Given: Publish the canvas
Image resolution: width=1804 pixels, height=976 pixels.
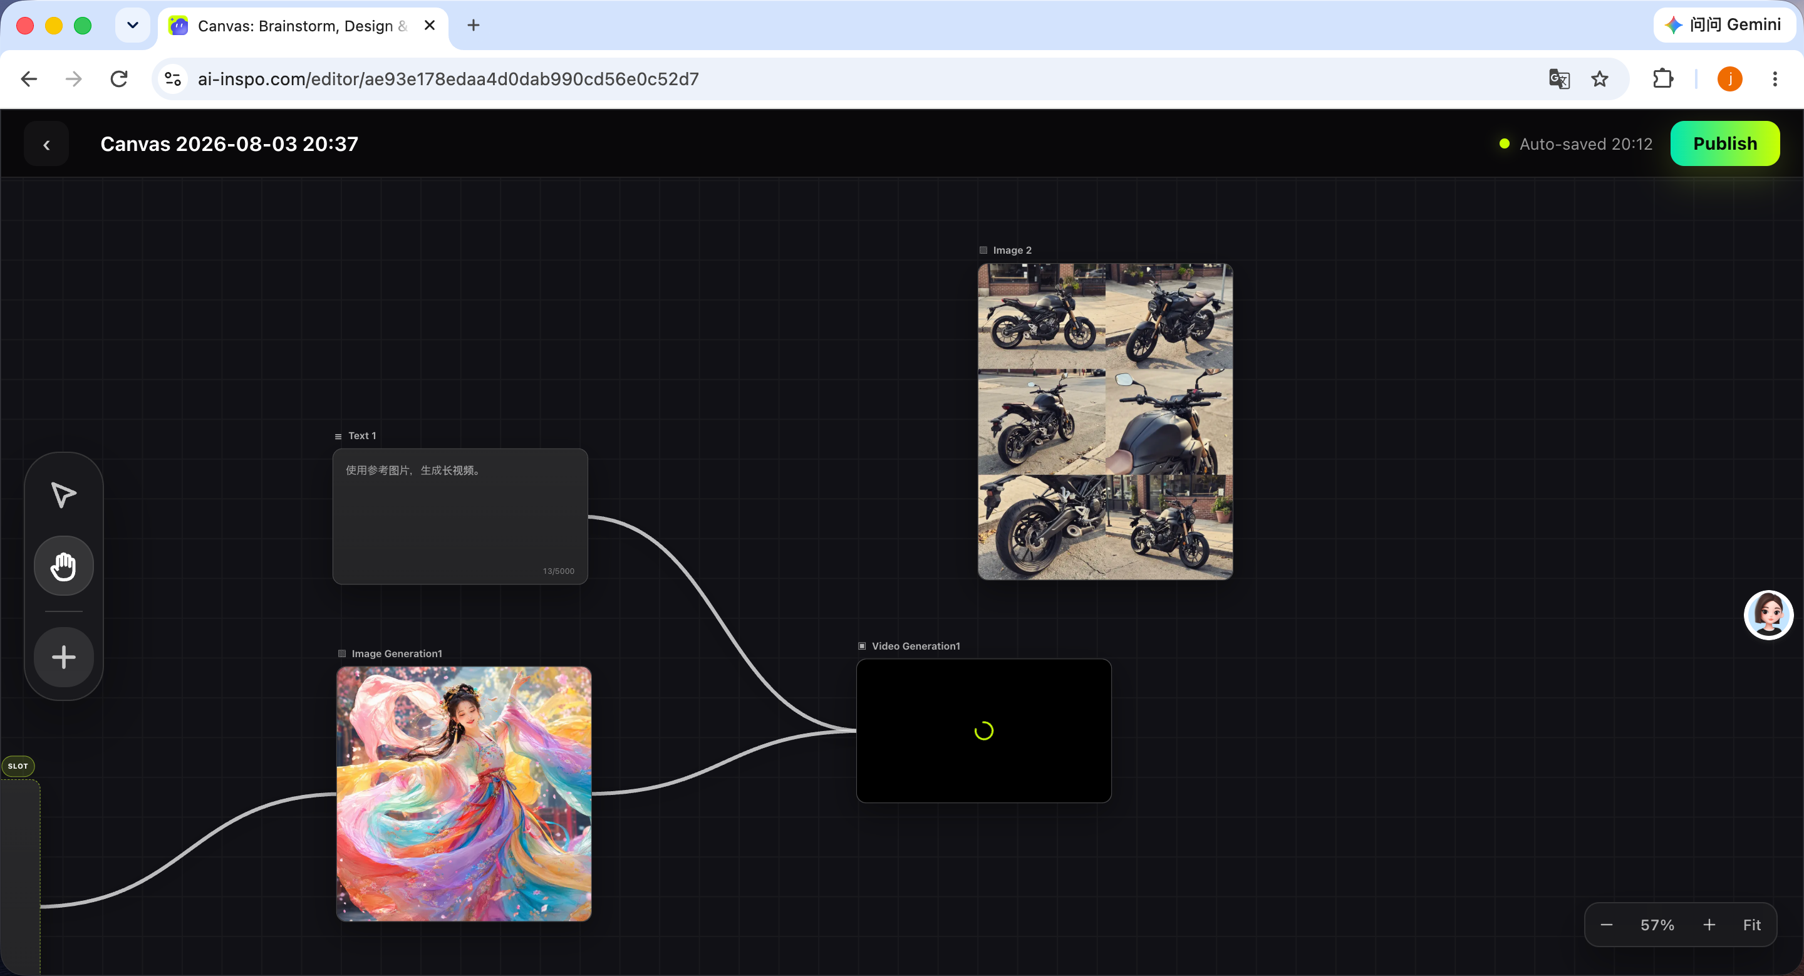Looking at the screenshot, I should point(1724,143).
